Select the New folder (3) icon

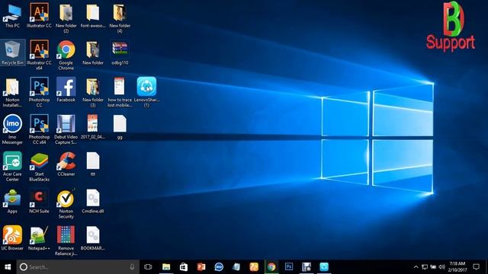(93, 92)
